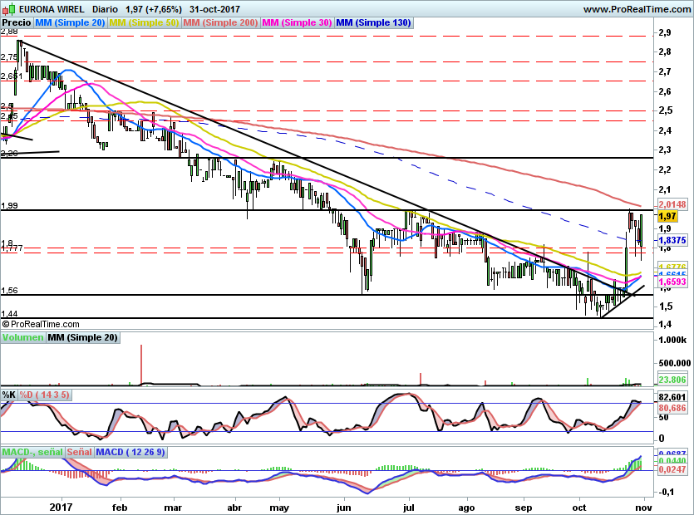The image size is (694, 515).
Task: Click the 2,0148 moving average price tag
Action: 672,204
